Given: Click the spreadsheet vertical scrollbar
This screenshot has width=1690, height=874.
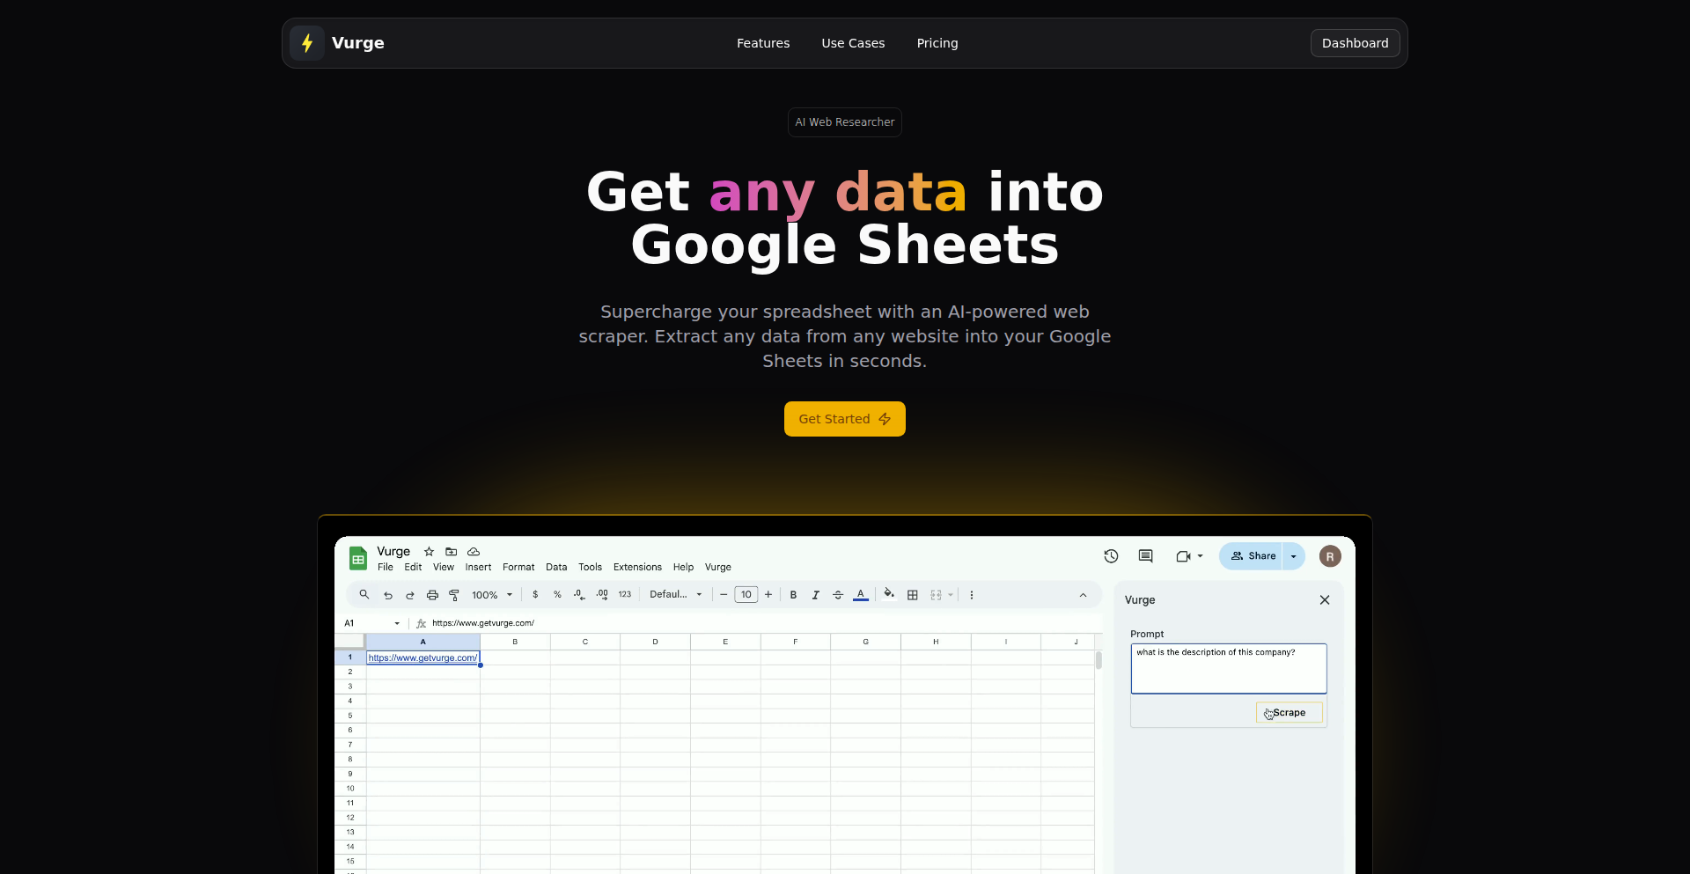Looking at the screenshot, I should (1098, 661).
